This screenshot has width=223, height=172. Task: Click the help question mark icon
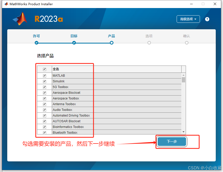207,19
